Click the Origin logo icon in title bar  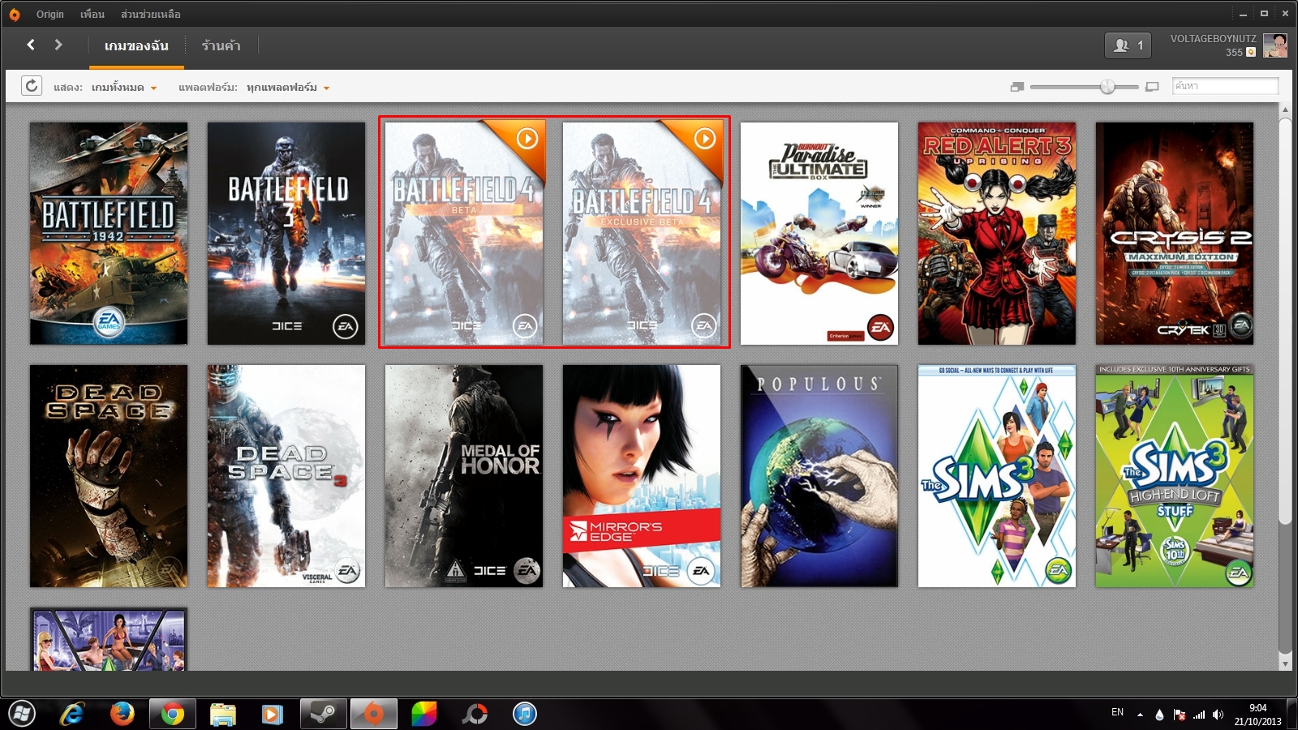(x=15, y=15)
